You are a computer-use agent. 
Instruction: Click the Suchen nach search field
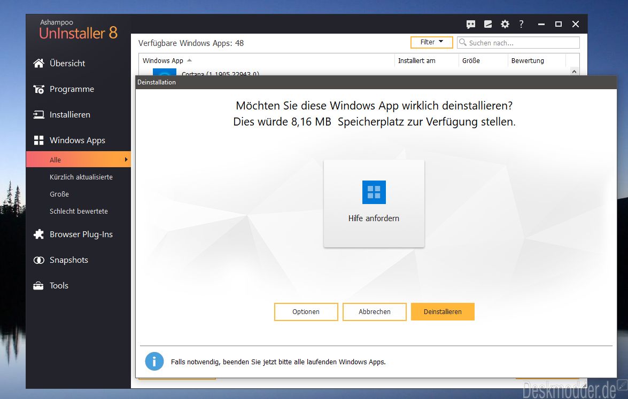click(518, 42)
